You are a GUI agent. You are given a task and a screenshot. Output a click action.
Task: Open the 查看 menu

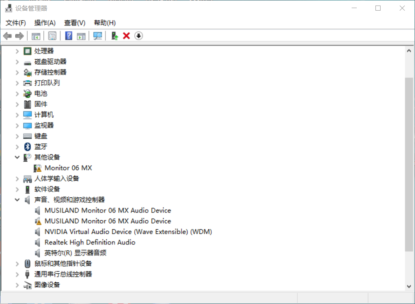[74, 23]
